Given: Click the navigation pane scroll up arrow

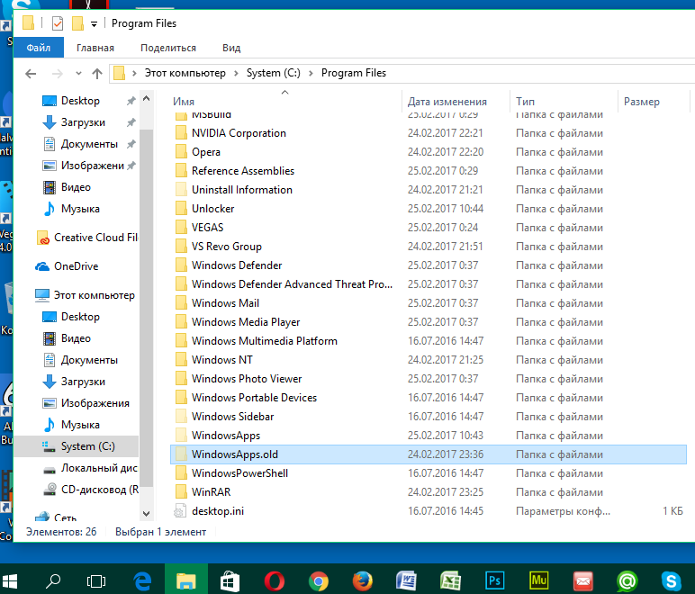Looking at the screenshot, I should (146, 98).
